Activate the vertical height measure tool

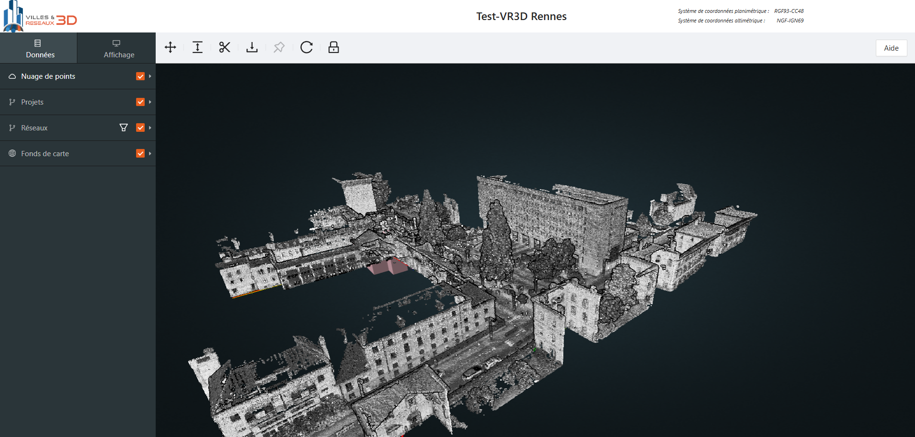(197, 47)
